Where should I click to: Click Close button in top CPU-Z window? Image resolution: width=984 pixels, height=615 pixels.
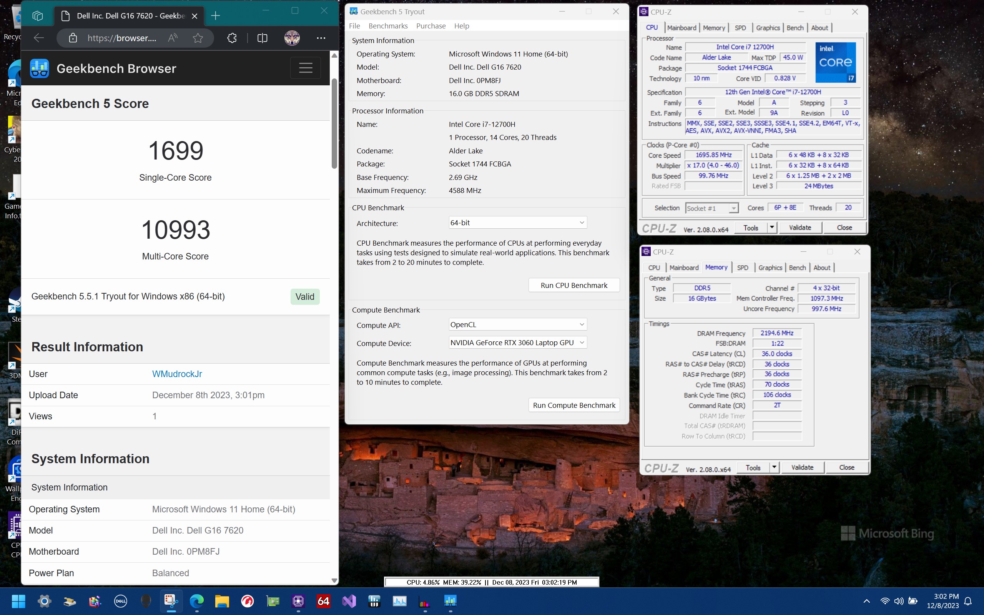pyautogui.click(x=844, y=228)
